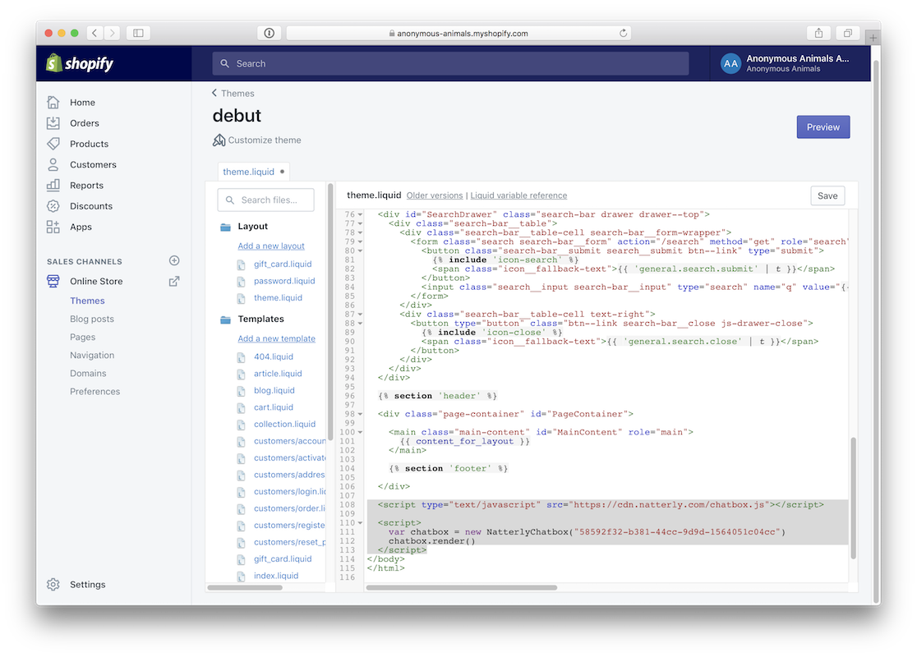Click the browser share icon
The height and width of the screenshot is (657, 917).
pos(818,33)
